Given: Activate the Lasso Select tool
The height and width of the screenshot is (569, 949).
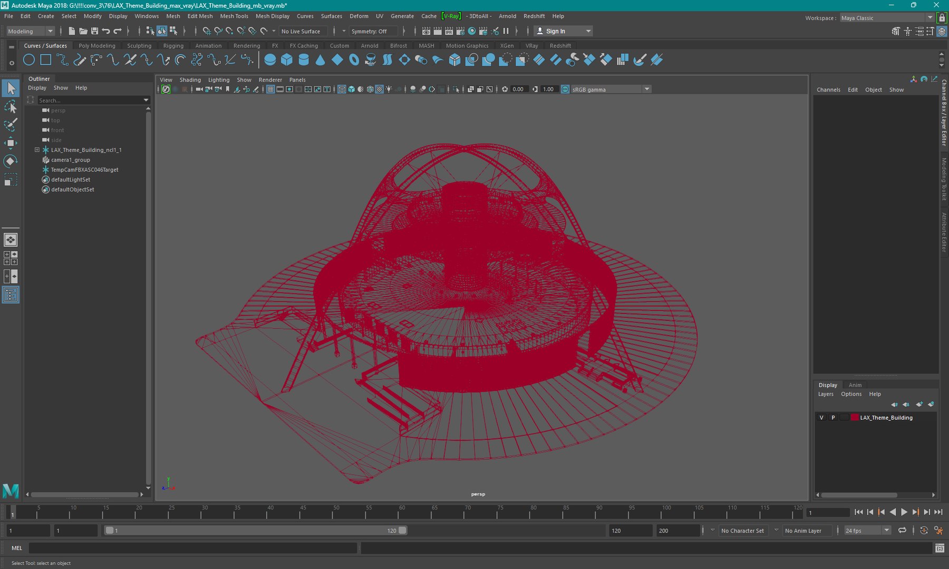Looking at the screenshot, I should (11, 107).
